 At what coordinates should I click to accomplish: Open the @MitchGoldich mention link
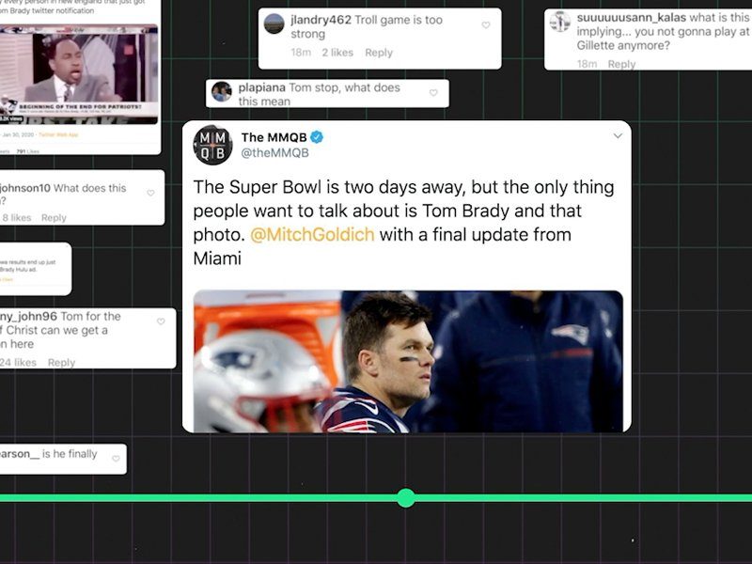[x=312, y=234]
